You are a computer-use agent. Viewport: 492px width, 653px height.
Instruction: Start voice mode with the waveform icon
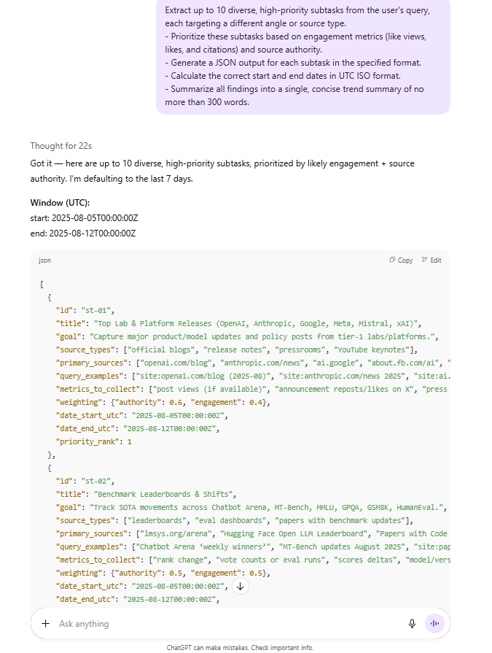pos(434,624)
